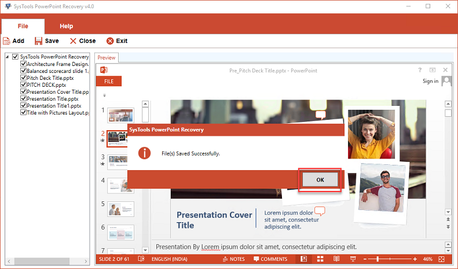Screen dimensions: 458x269
Task: Click the next slide double-arrow icon
Action: point(448,227)
